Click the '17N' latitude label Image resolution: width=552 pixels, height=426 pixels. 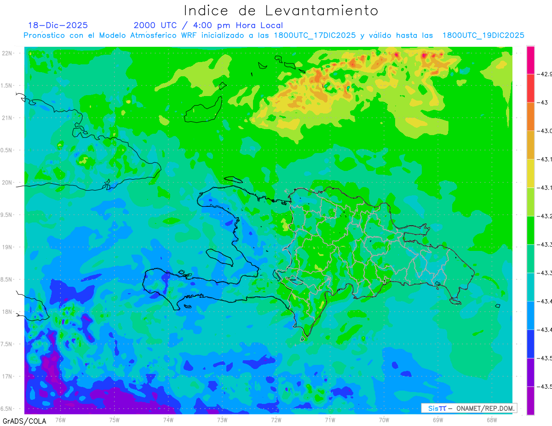8,376
